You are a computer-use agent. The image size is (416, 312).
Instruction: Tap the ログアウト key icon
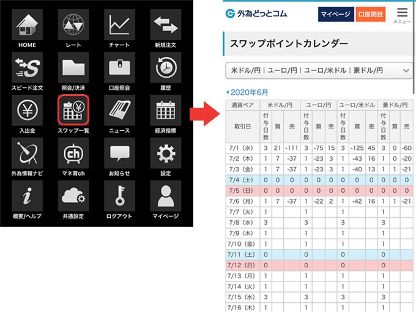click(x=119, y=196)
